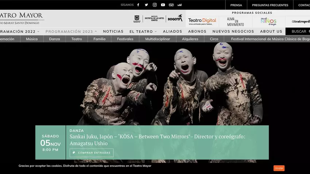Open Cien mil Niños al Mayor logo
This screenshot has width=310, height=174.
tap(268, 21)
